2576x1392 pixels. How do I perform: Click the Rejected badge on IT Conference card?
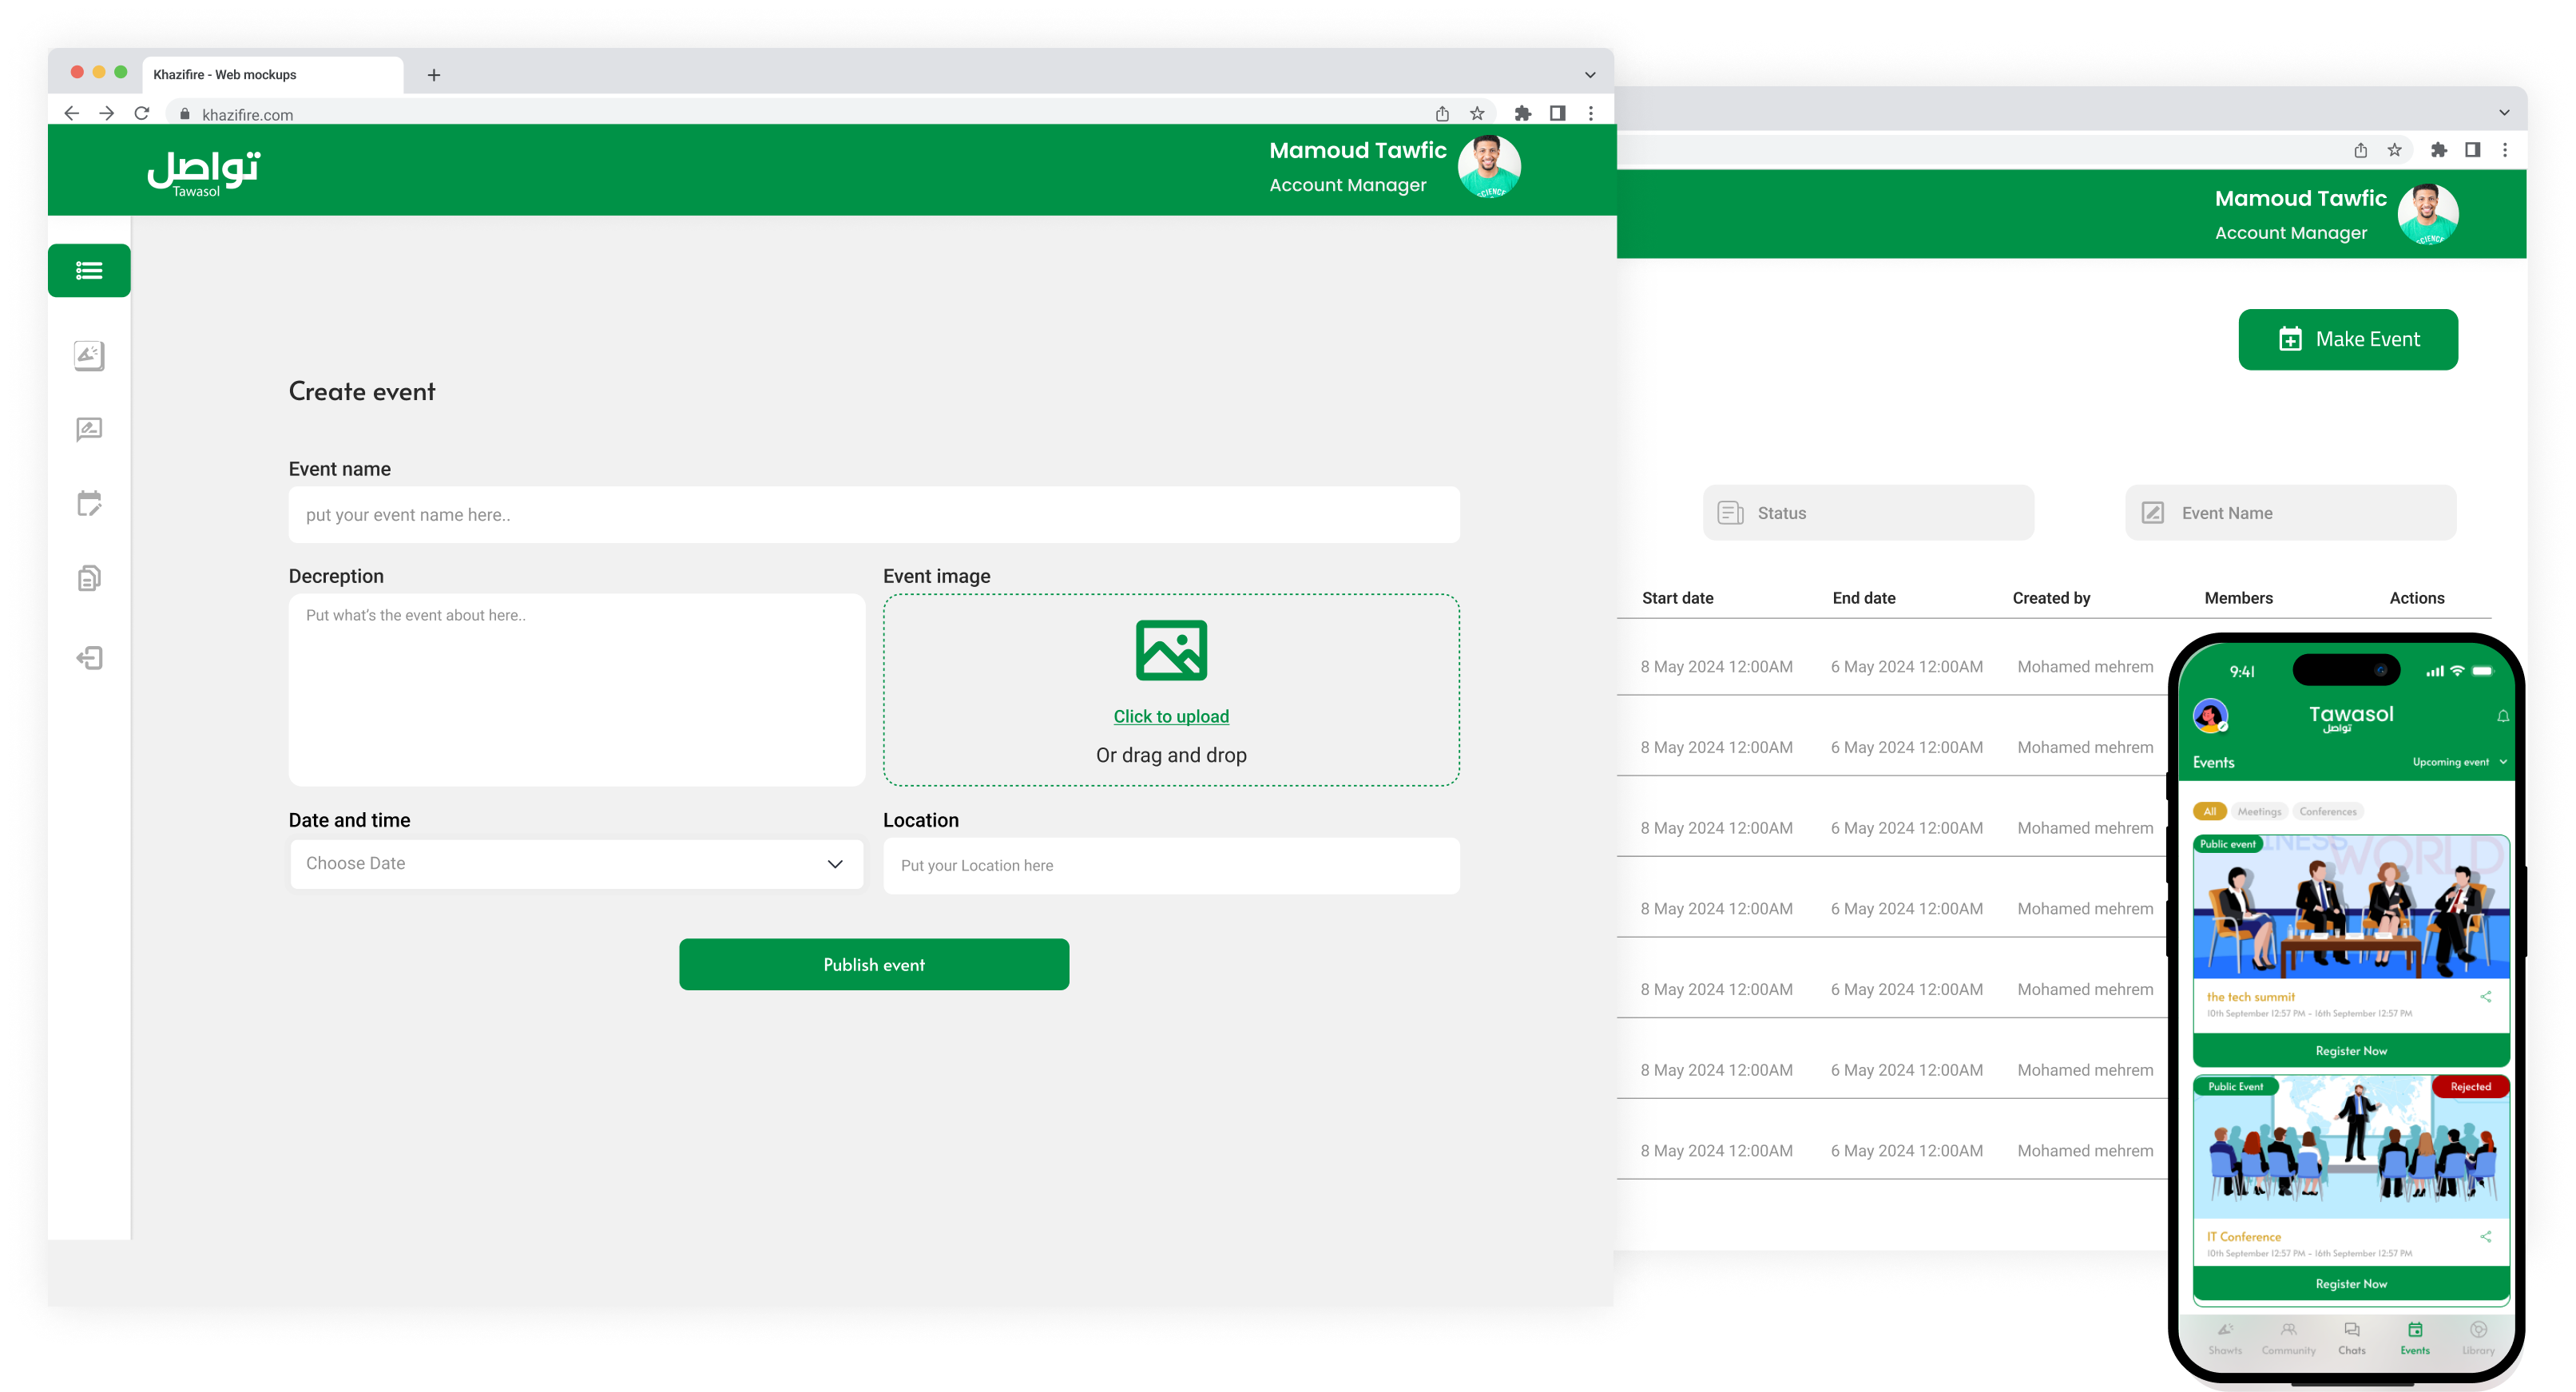point(2470,1087)
